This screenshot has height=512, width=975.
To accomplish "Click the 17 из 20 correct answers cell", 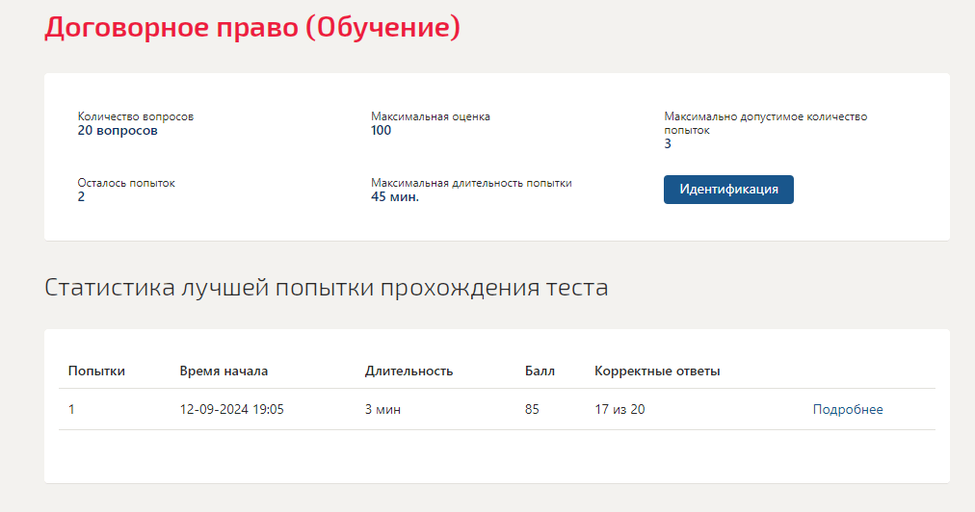I will (x=619, y=409).
